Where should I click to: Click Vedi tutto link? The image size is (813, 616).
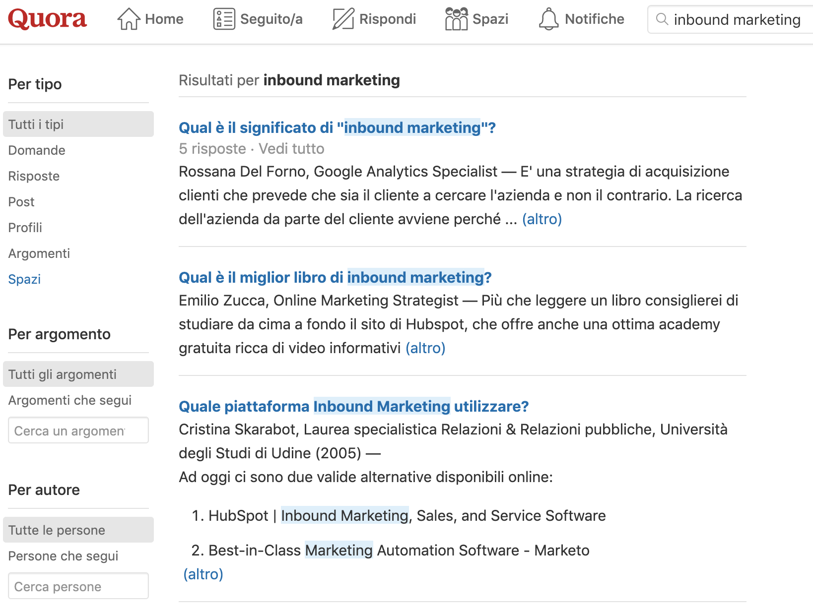pos(291,149)
